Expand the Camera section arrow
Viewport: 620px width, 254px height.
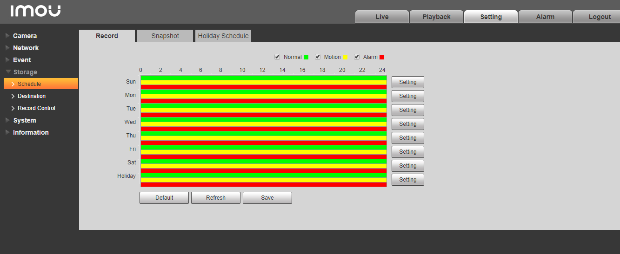pos(7,36)
